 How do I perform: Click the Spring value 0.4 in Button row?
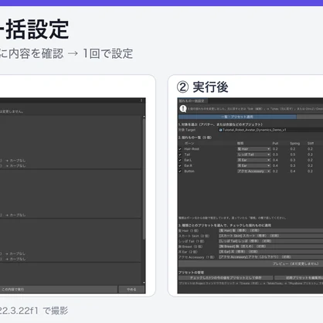293,172
